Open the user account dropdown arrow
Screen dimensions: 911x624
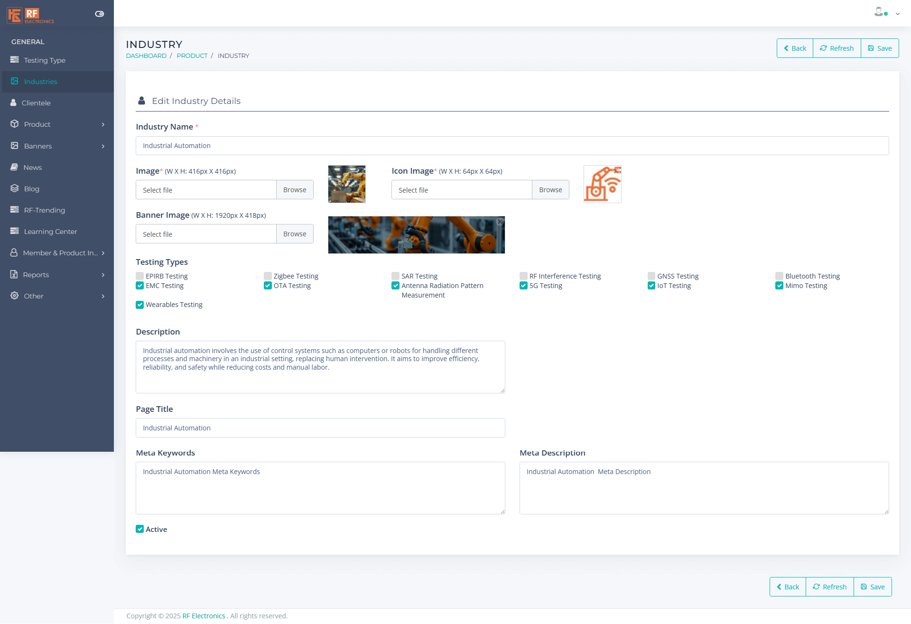[898, 14]
